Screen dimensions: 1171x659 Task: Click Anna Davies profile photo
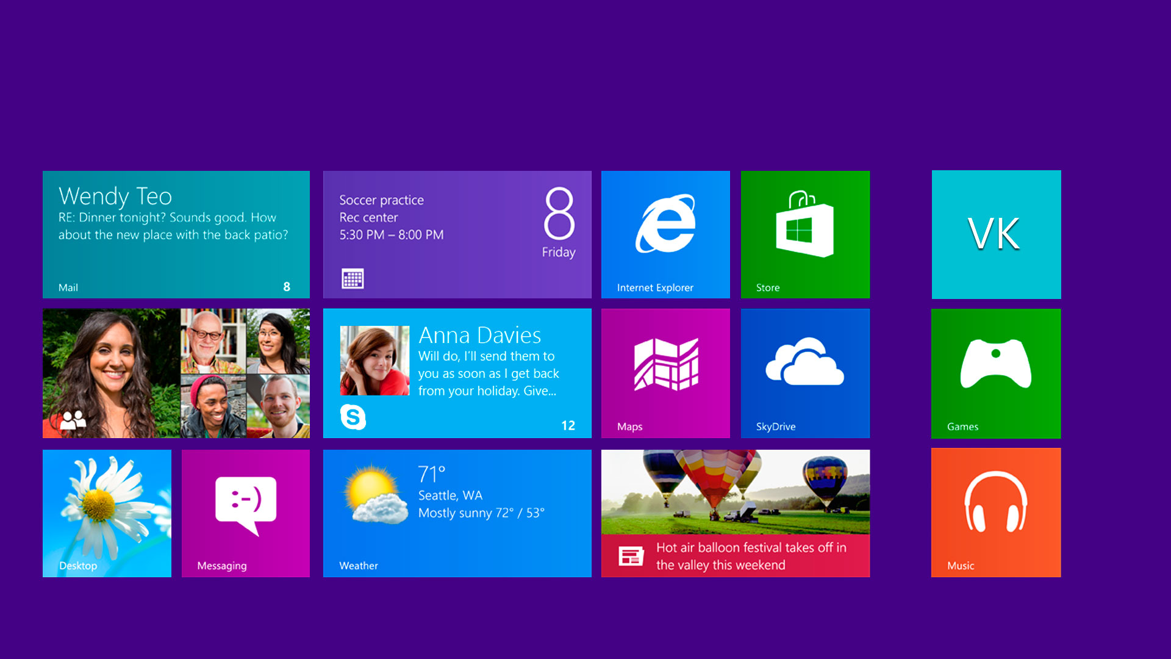374,361
